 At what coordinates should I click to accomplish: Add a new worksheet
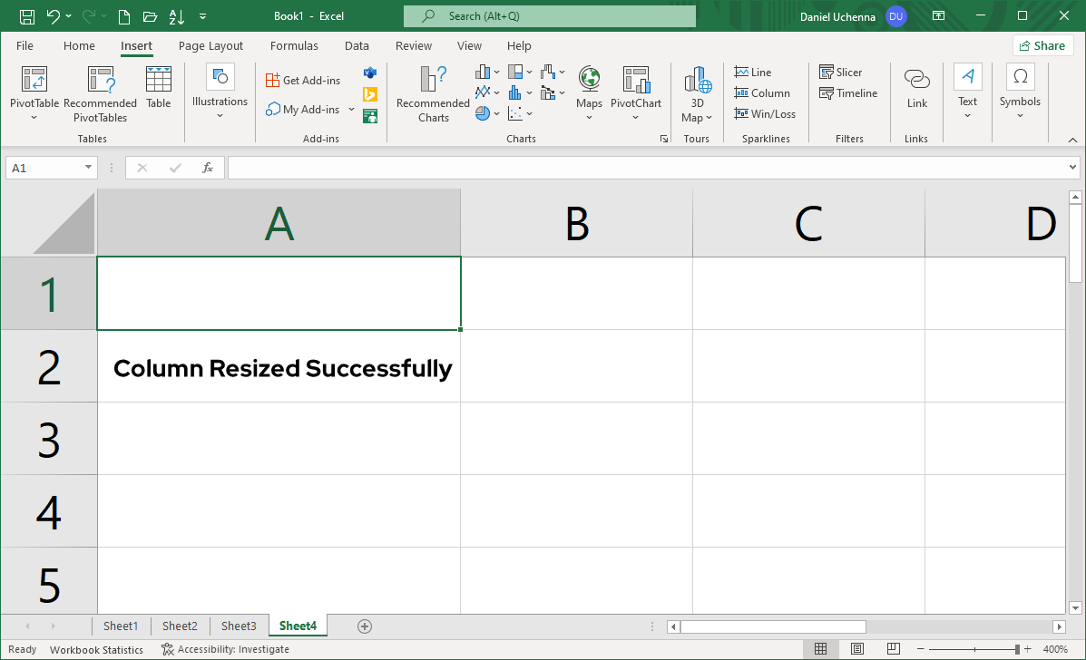365,626
